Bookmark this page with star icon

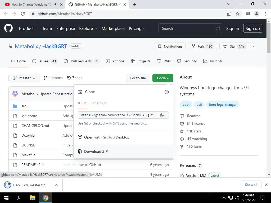pos(238,14)
